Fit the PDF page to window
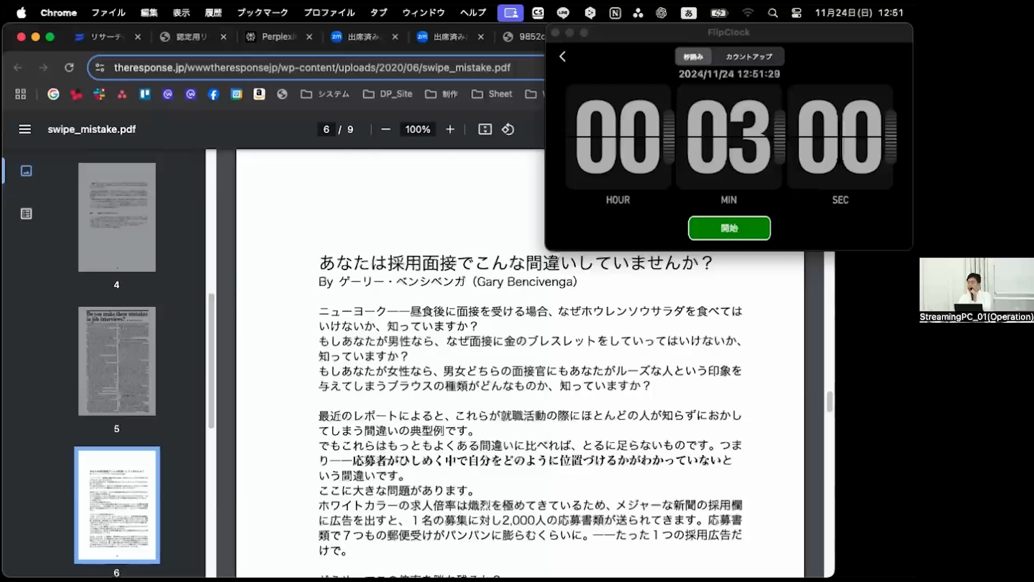The image size is (1034, 582). pyautogui.click(x=485, y=129)
